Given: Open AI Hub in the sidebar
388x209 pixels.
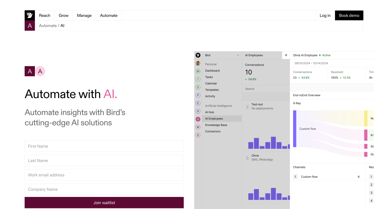Looking at the screenshot, I should pos(209,112).
